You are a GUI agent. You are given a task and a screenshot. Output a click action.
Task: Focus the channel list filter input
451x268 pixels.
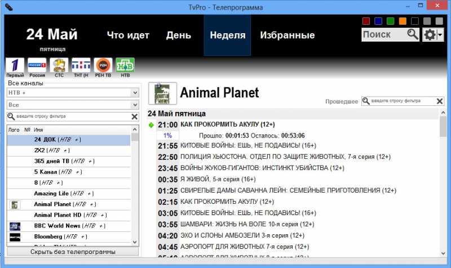(73, 117)
